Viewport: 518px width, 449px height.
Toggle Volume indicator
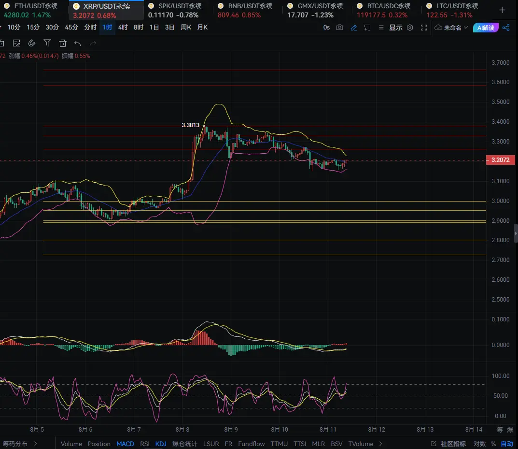click(71, 444)
